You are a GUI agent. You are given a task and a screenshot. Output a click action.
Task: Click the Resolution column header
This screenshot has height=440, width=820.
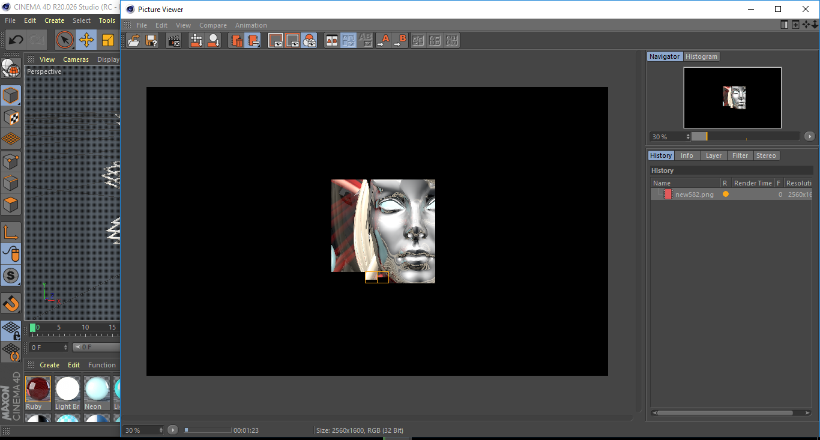point(798,183)
